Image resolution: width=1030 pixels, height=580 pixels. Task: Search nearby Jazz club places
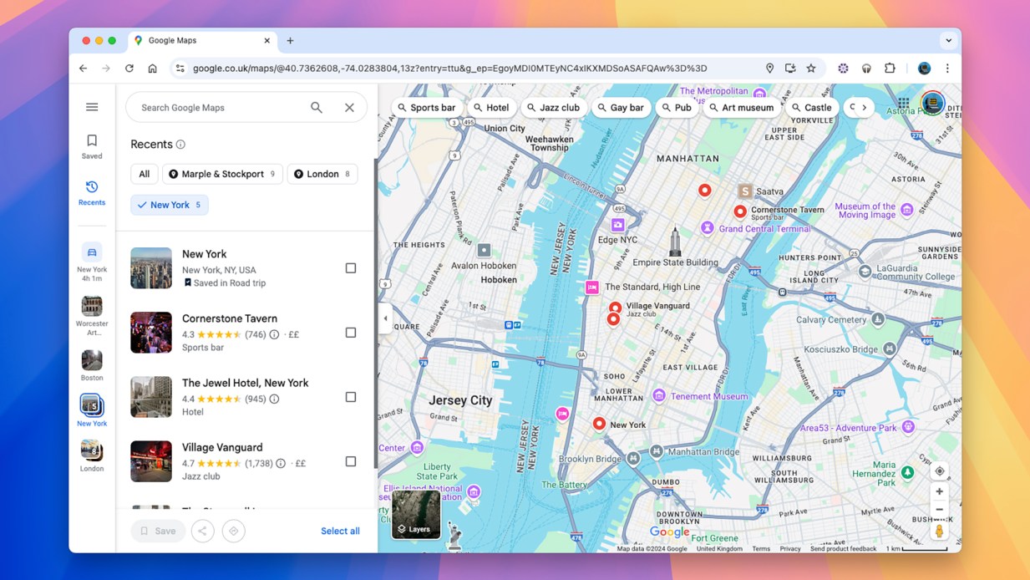tap(554, 107)
